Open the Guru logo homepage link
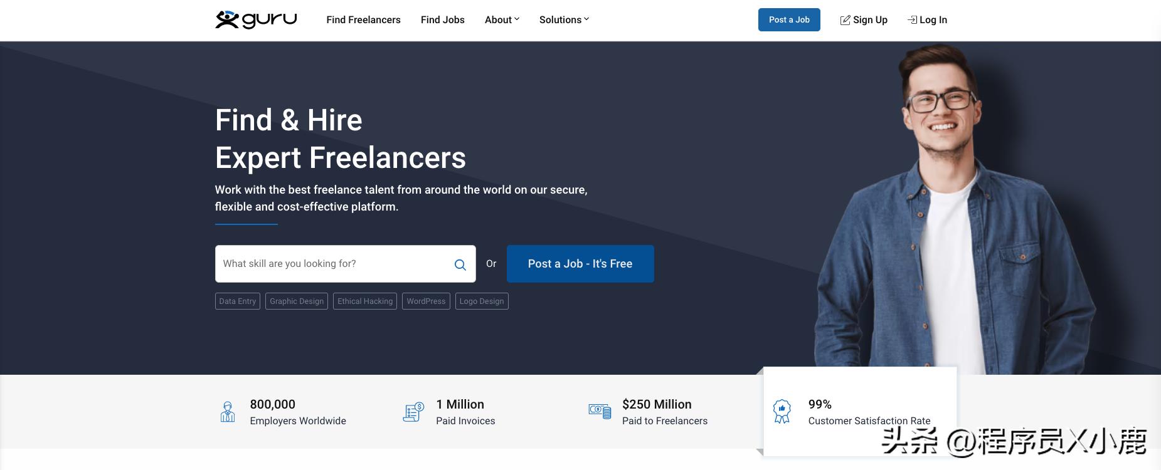Screen dimensions: 1161x470 (256, 19)
